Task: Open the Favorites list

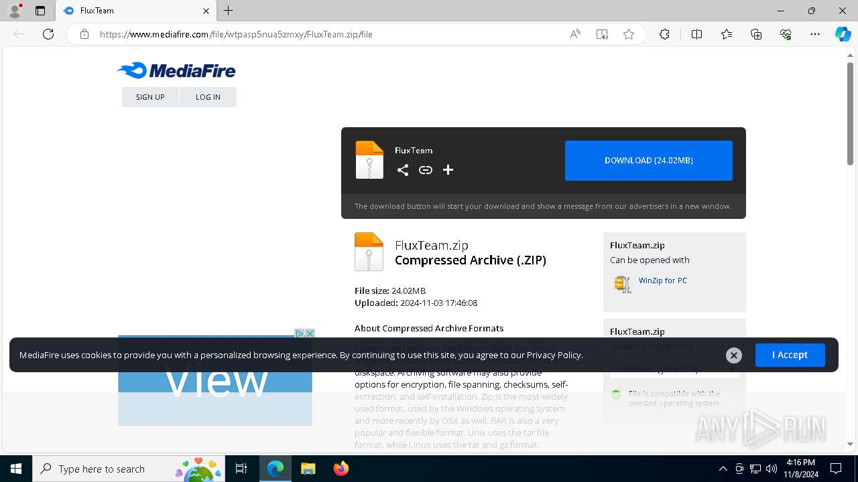Action: coord(727,34)
